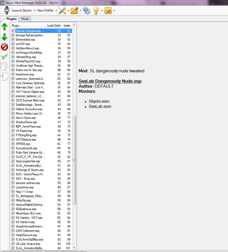Select Ruby Red Vampire Ey... row
This screenshot has width=228, height=252.
click(x=41, y=152)
